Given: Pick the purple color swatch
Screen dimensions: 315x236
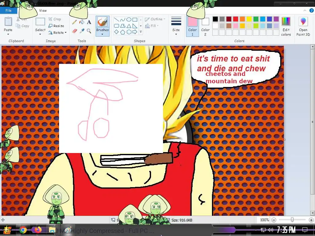Looking at the screenshot, I should click(x=276, y=19).
